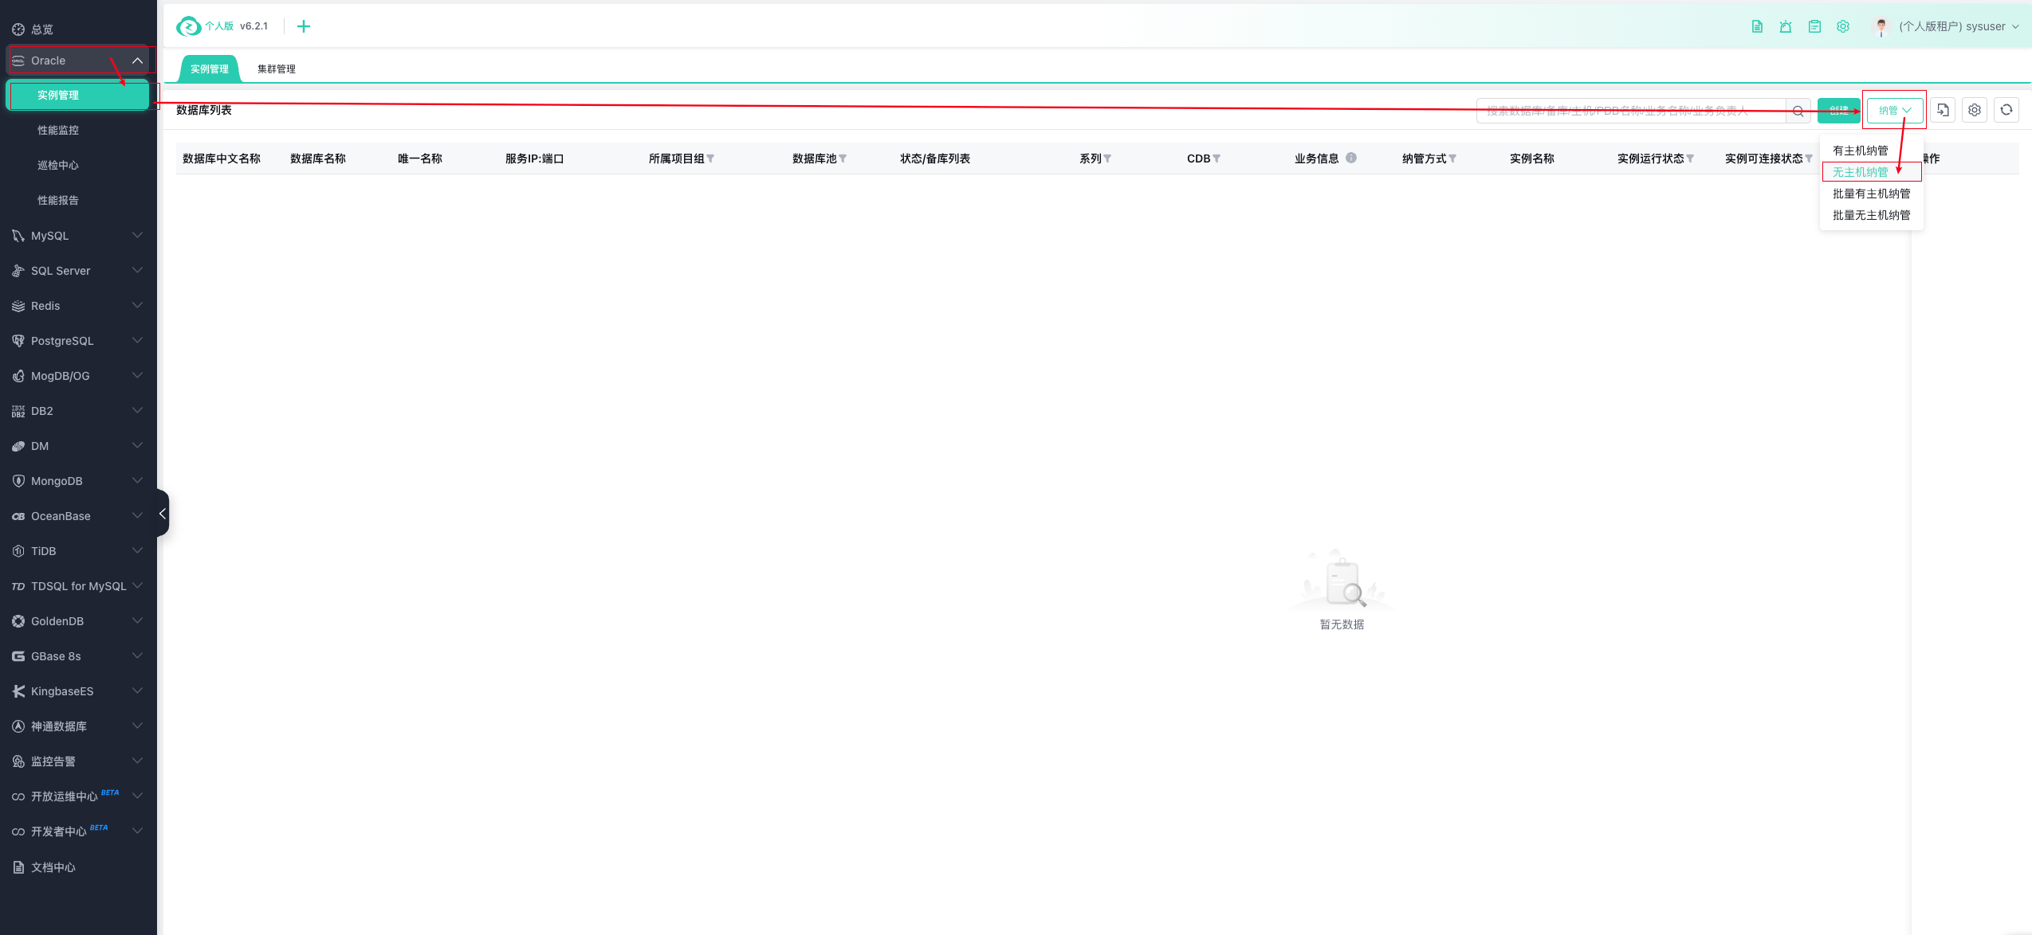This screenshot has height=935, width=2032.
Task: Click the import file icon next to 纳管
Action: [1943, 110]
